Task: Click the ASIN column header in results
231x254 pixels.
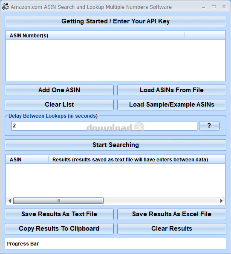Action: click(x=27, y=160)
